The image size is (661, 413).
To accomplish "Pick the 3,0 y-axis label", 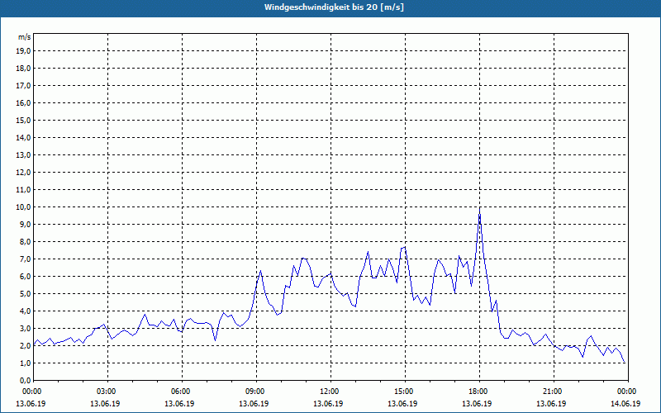I will click(x=25, y=328).
